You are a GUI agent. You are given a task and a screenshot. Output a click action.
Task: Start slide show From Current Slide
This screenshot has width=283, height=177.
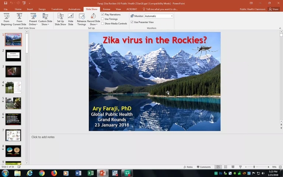19,19
